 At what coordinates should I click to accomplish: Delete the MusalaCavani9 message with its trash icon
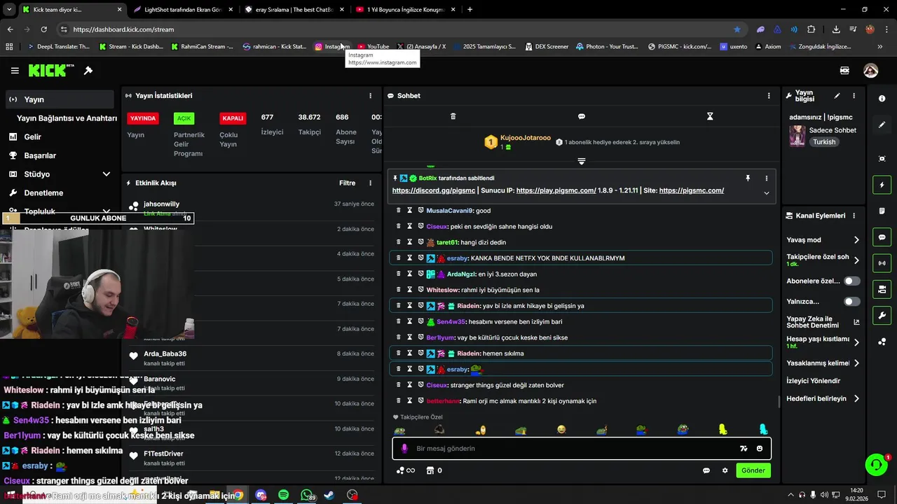click(399, 210)
